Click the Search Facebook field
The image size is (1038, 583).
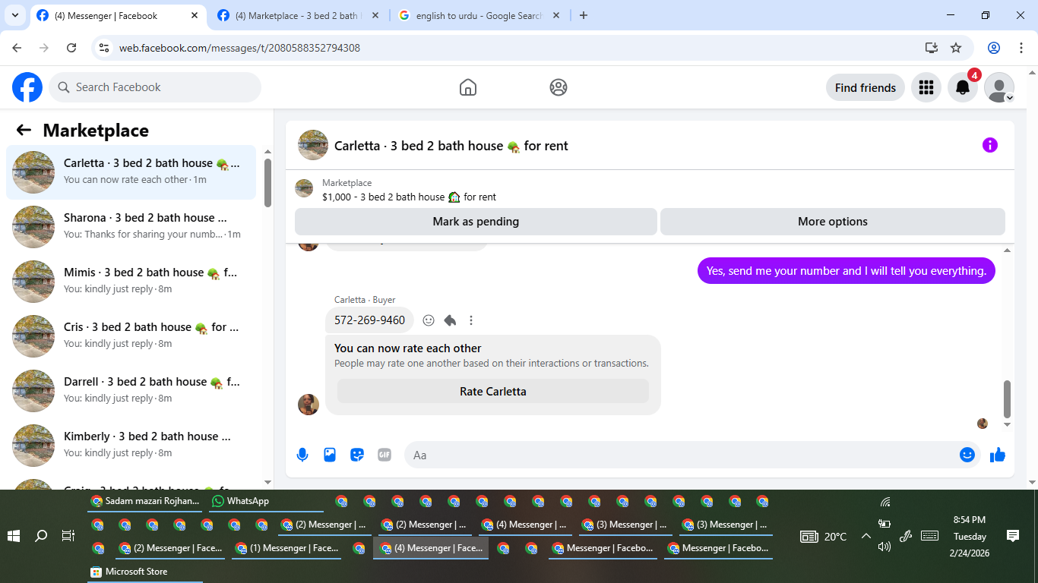point(155,87)
